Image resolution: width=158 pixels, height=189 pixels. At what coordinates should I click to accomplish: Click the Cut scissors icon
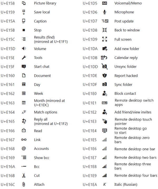click(x=24, y=176)
